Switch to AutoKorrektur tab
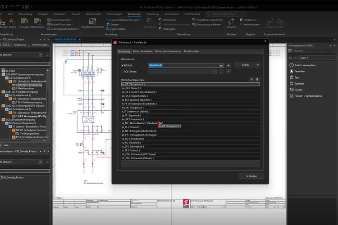The width and height of the screenshot is (338, 225). 192,52
